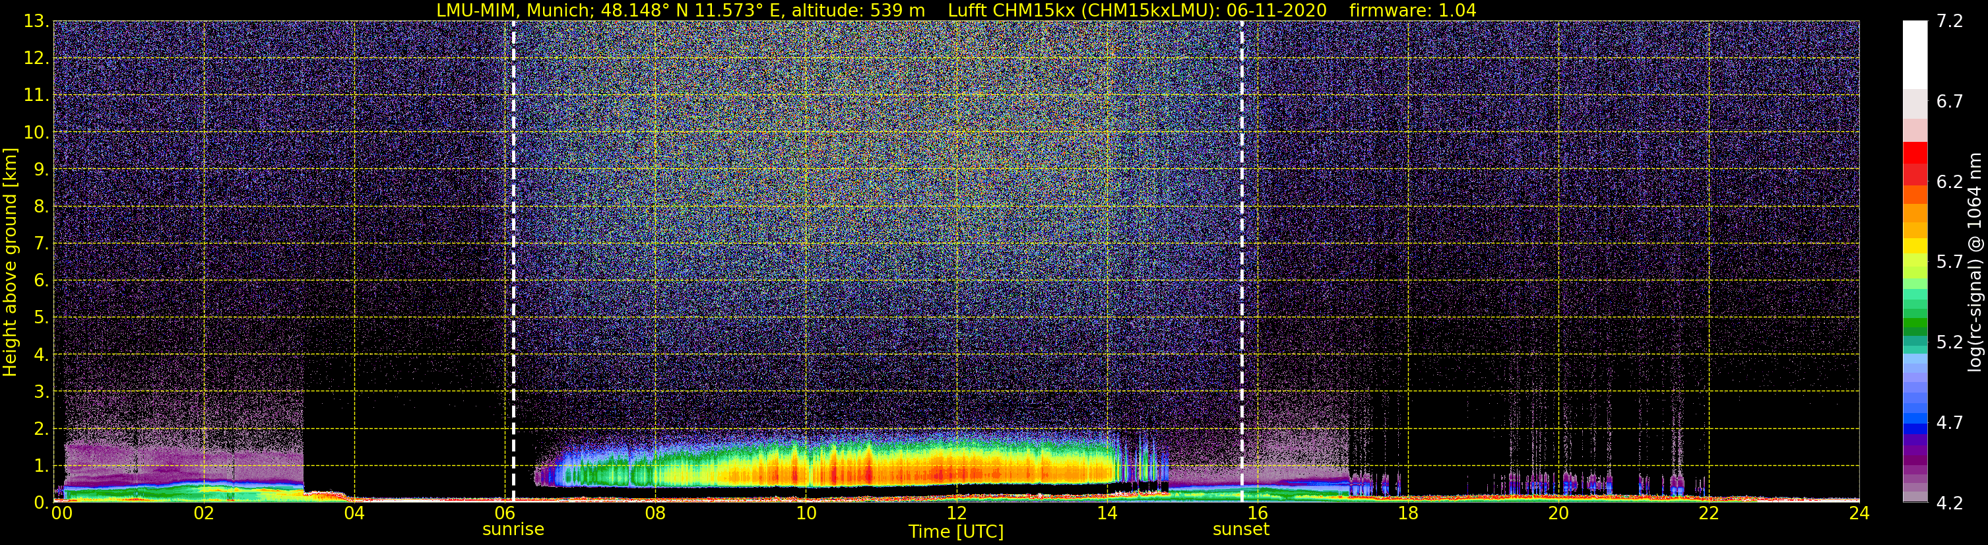The width and height of the screenshot is (1988, 545).
Task: Click the time axis tick label 08
Action: (655, 514)
